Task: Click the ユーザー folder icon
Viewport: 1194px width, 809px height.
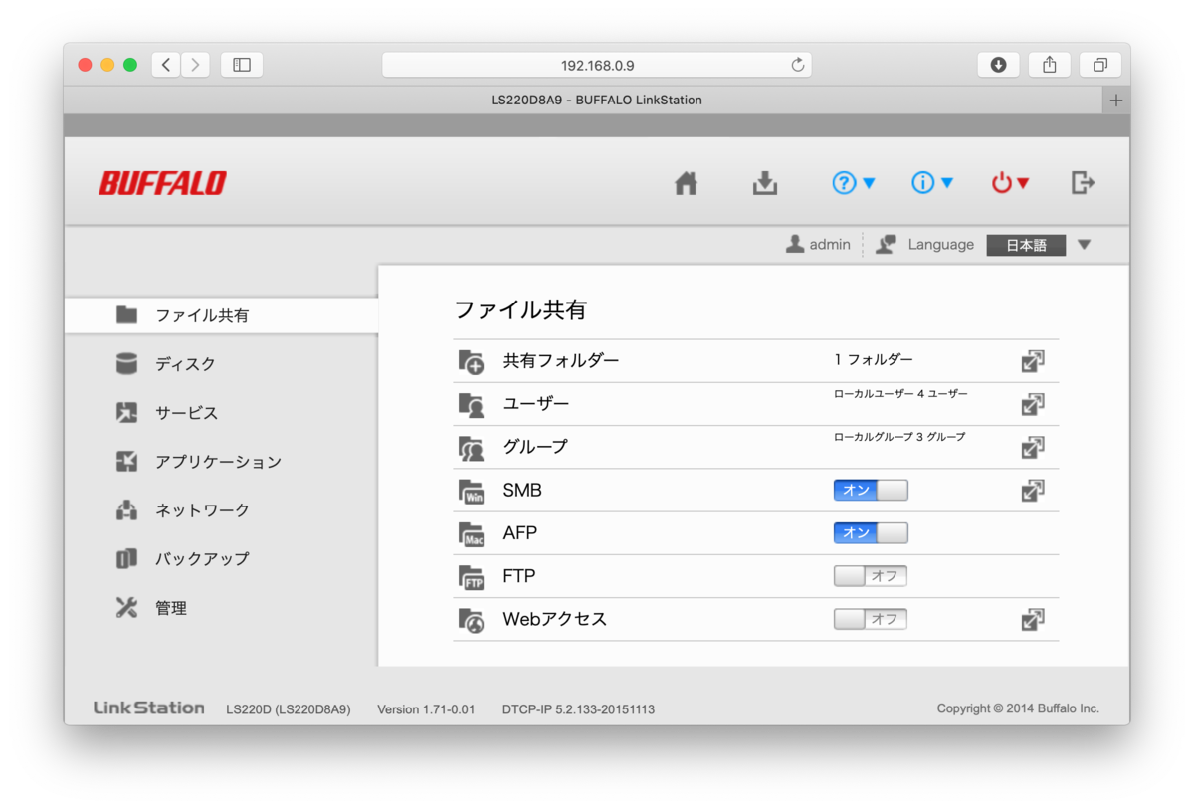Action: pyautogui.click(x=471, y=404)
